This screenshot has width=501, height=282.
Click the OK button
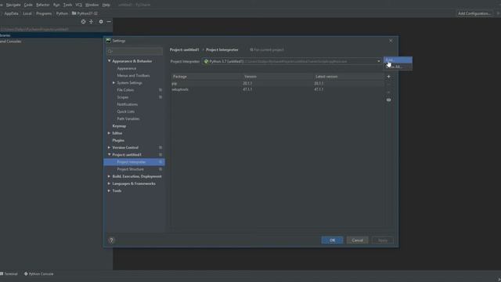click(x=332, y=240)
